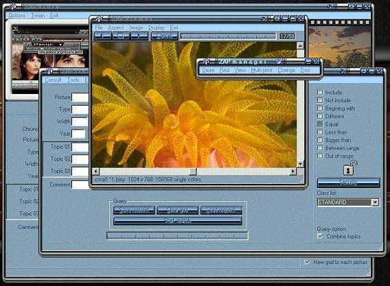Screen dimensions: 390x286
Task: Click the left arrow of the viewer's horizontal scrollbar
Action: 95,171
